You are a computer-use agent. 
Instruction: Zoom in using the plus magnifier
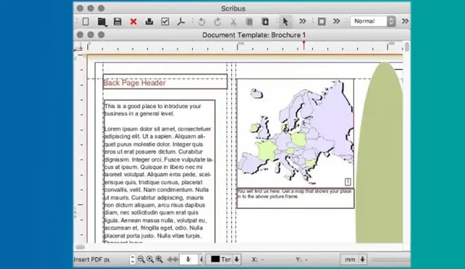[x=159, y=259]
